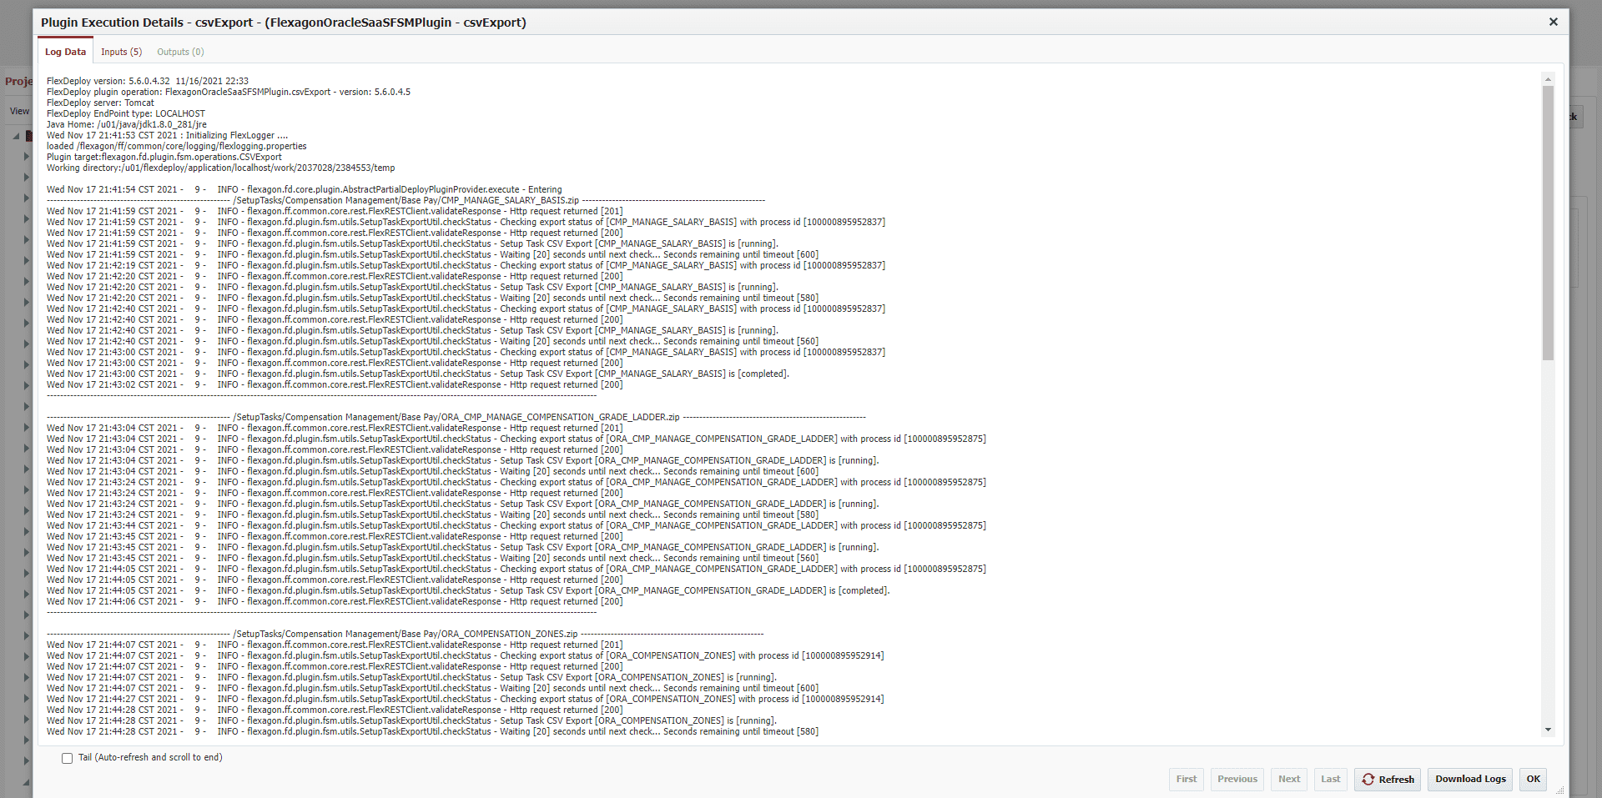Select the log line timestamped 21:43:02
The height and width of the screenshot is (798, 1602).
point(335,384)
